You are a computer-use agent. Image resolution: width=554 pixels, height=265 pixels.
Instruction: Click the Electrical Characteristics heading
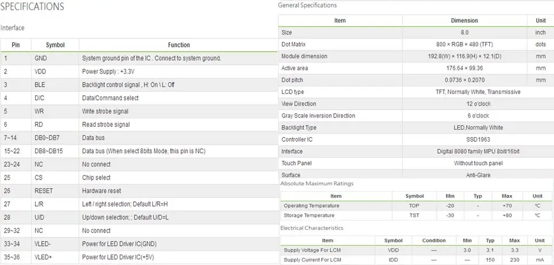(311, 228)
